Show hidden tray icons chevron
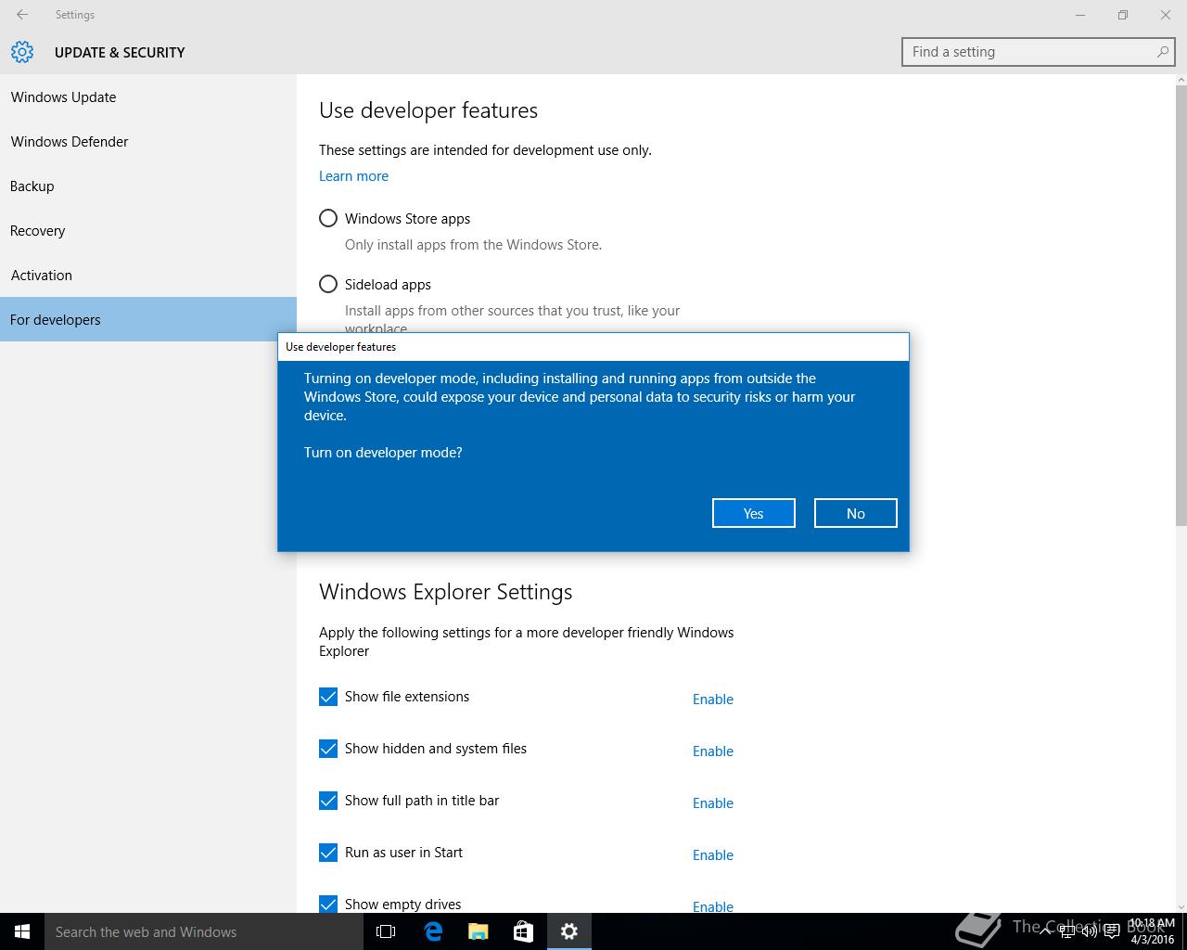This screenshot has width=1187, height=950. coord(1045,931)
